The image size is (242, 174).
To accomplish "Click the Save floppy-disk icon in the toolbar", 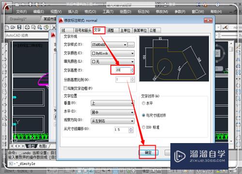I will pyautogui.click(x=19, y=28).
